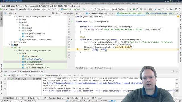
Task: Show Git history clock icon
Action: (x=163, y=9)
